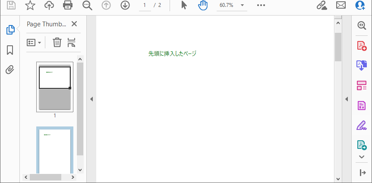Screen dimensions: 372x183
Task: Print the document using printer icon
Action: point(68,5)
